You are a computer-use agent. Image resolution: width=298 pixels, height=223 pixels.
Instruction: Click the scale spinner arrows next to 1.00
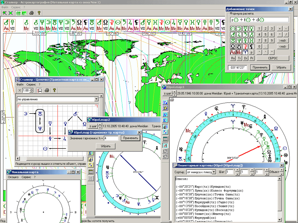(x=32, y=90)
